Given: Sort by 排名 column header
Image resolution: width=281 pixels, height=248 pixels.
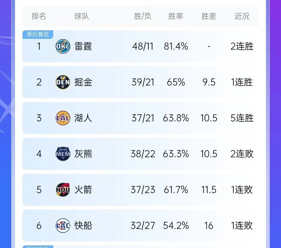Looking at the screenshot, I should [x=39, y=16].
